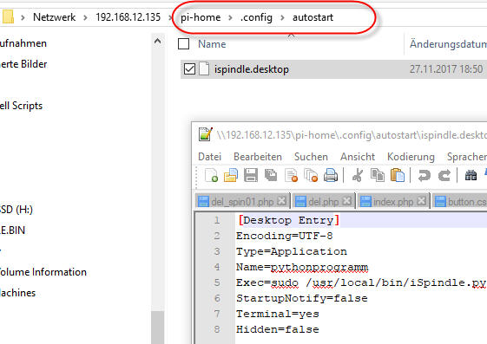Switch to the index.php tab

[393, 201]
